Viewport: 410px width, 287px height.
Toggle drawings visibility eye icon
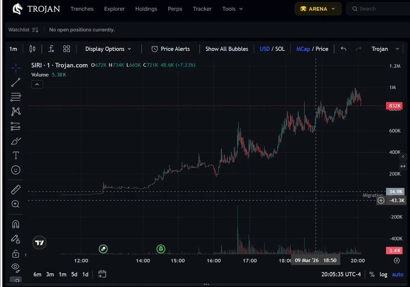click(x=16, y=266)
